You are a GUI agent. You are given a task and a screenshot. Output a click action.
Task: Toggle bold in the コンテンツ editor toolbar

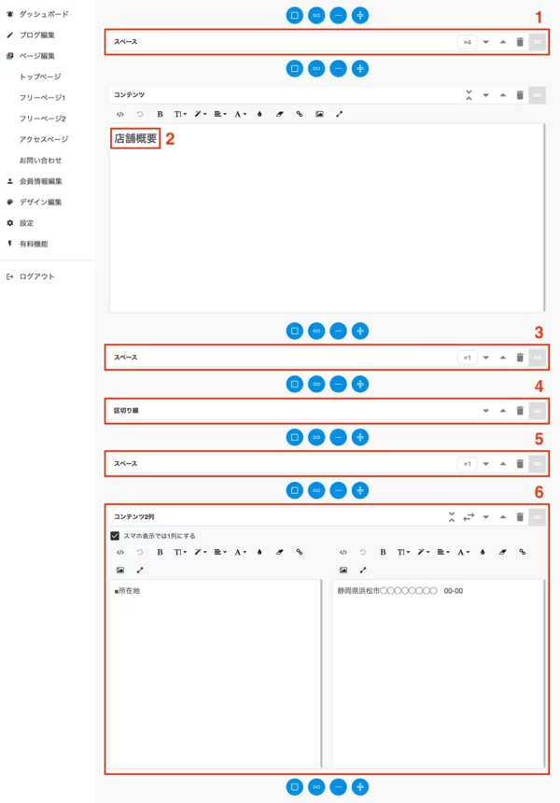(x=160, y=114)
